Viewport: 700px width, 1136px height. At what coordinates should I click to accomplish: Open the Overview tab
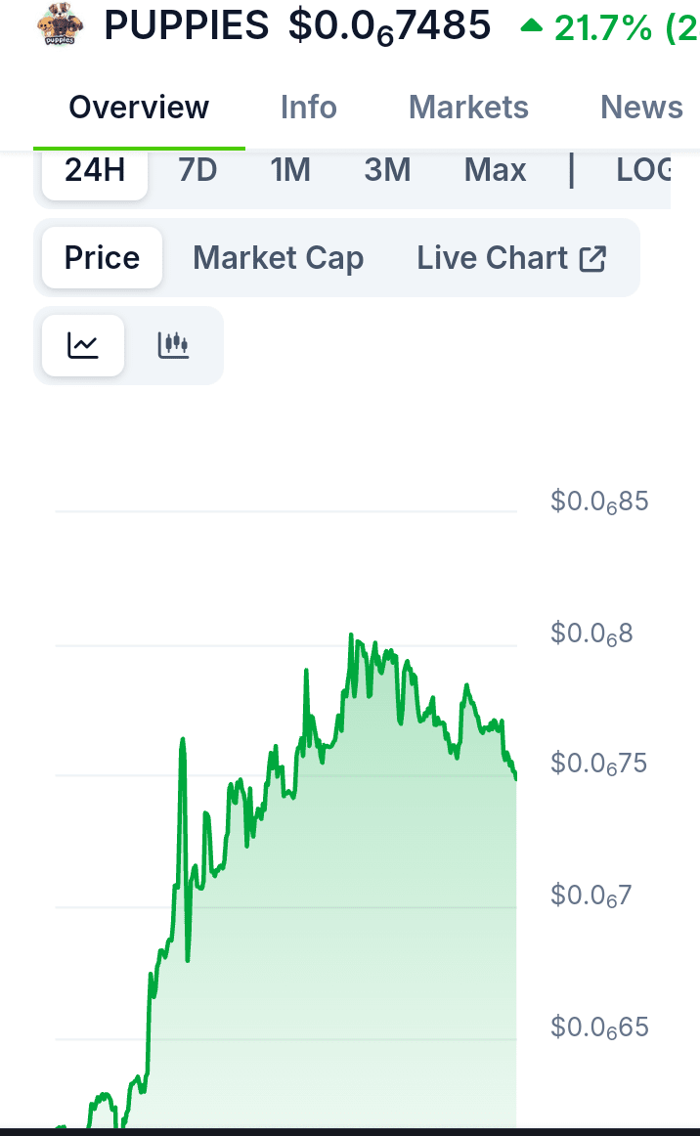point(139,108)
